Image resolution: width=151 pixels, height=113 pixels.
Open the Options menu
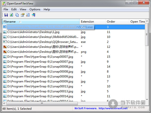click(35, 10)
